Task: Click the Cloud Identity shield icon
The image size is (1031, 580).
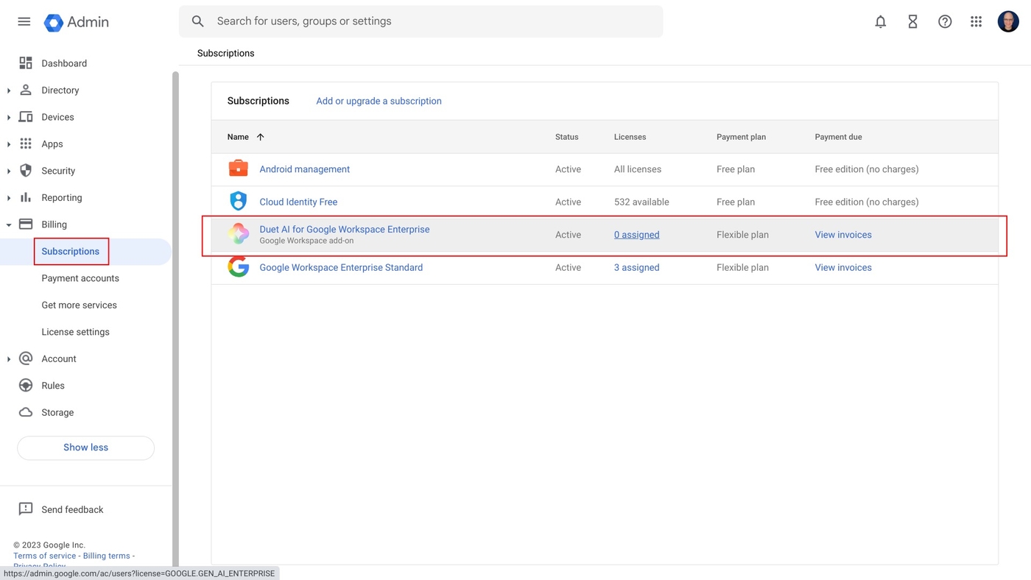Action: pos(238,201)
